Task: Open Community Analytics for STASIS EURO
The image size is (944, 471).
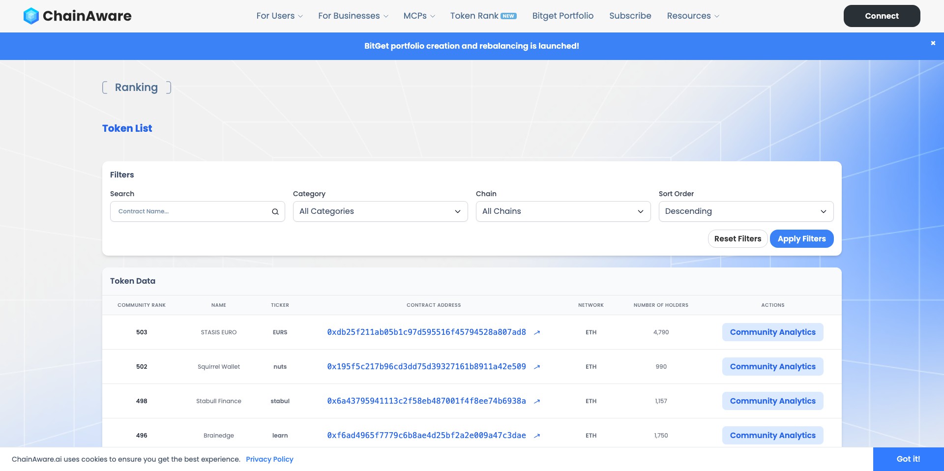Action: [x=773, y=332]
